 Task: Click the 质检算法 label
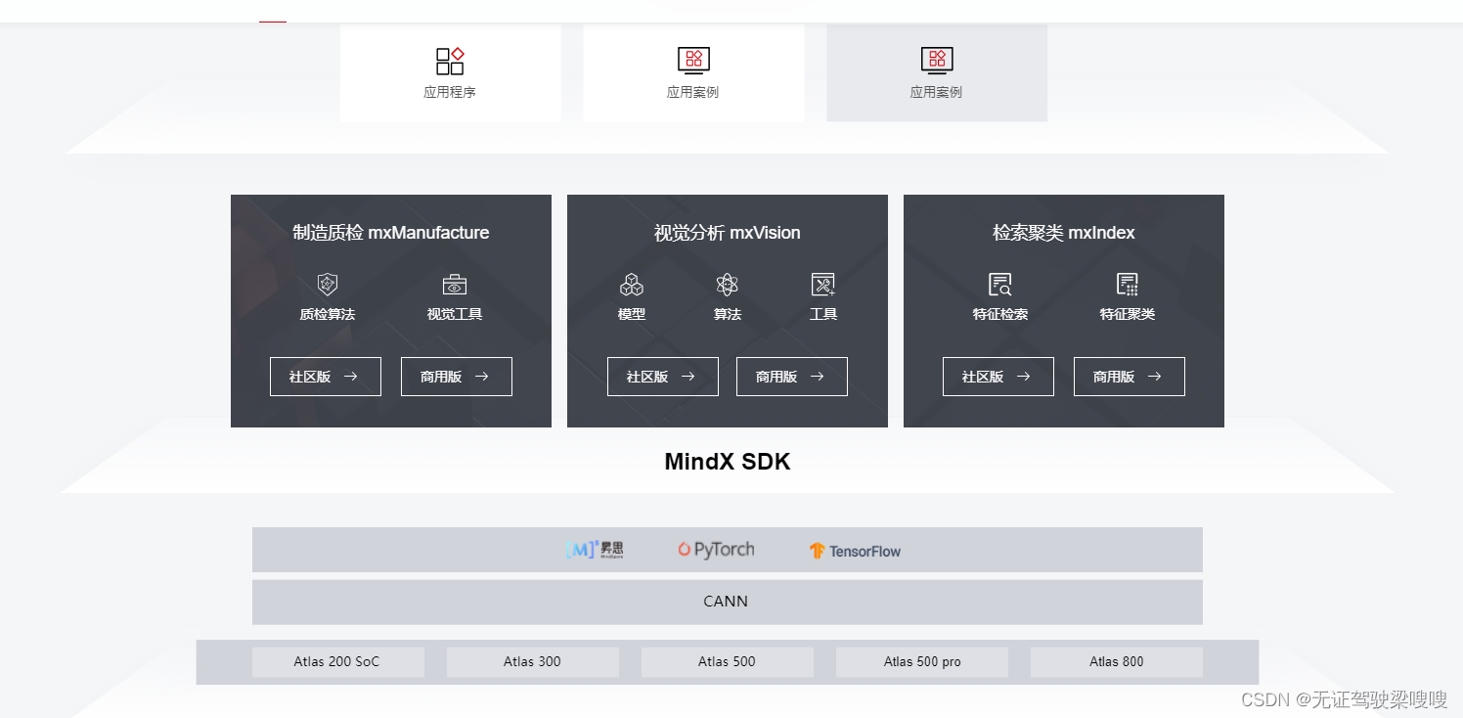coord(328,315)
